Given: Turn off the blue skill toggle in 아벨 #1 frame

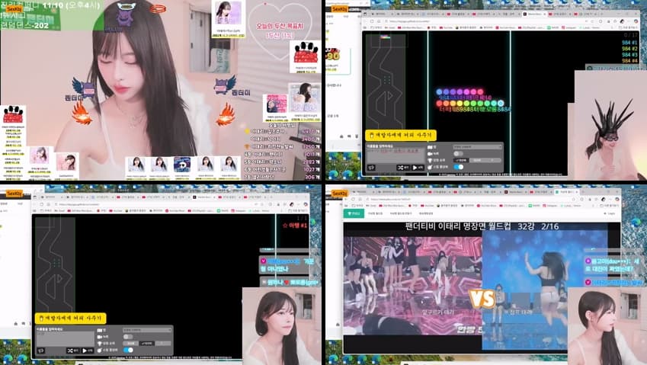Looking at the screenshot, I should coord(128,351).
